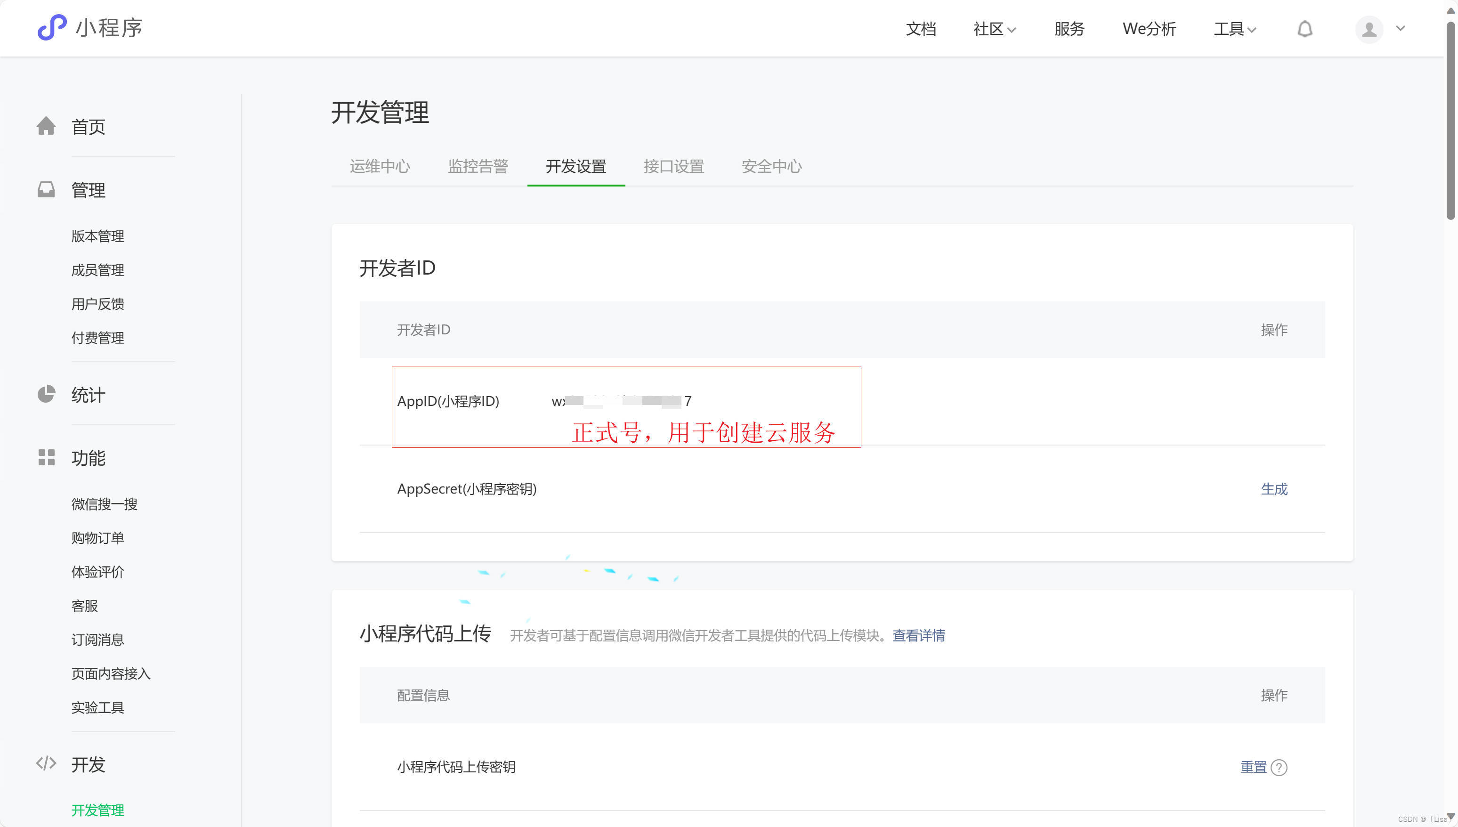Open the account dropdown arrow
Image resolution: width=1458 pixels, height=827 pixels.
click(1401, 28)
